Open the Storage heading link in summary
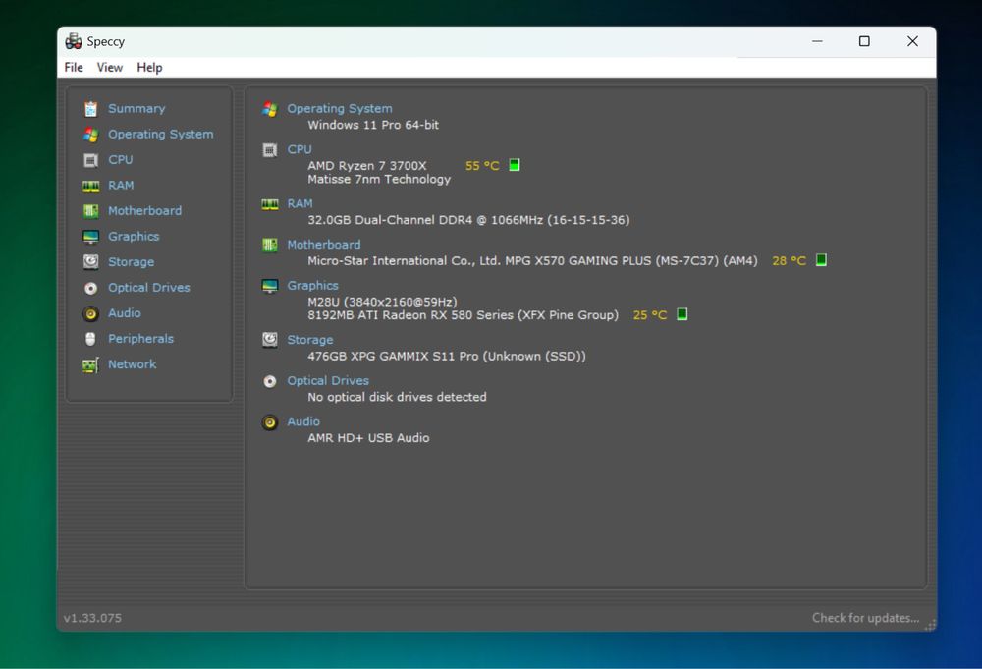982x669 pixels. pos(310,340)
